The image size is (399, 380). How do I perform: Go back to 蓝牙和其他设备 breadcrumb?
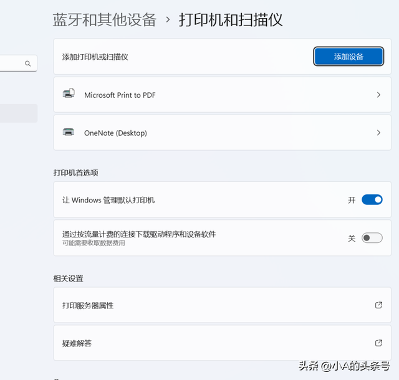[105, 20]
